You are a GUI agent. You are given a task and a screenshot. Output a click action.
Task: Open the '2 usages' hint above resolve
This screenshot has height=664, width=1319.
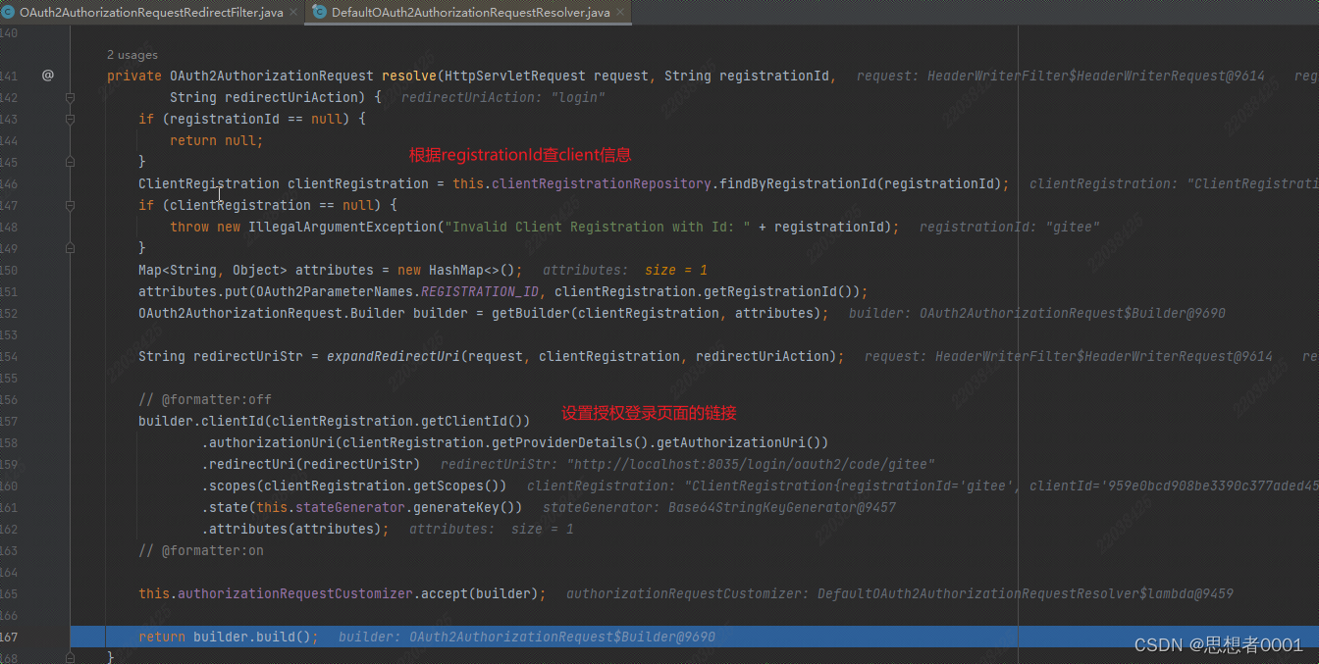132,55
